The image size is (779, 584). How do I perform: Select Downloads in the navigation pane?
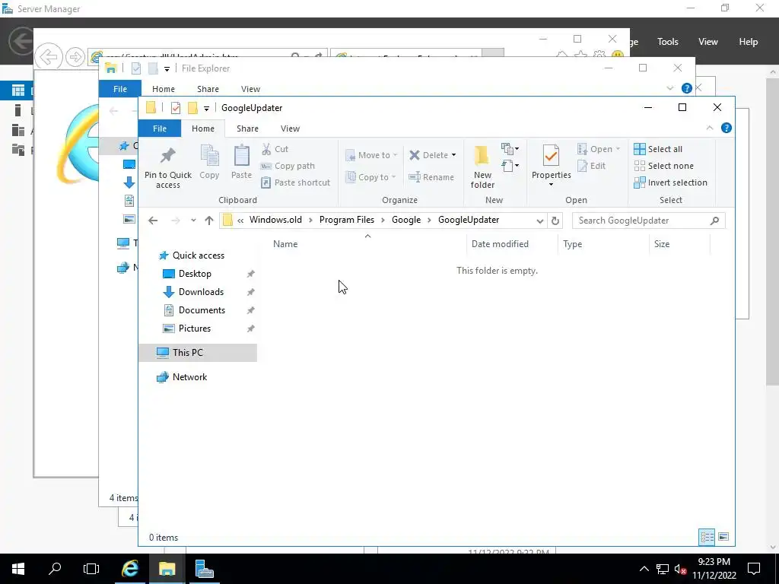(201, 292)
